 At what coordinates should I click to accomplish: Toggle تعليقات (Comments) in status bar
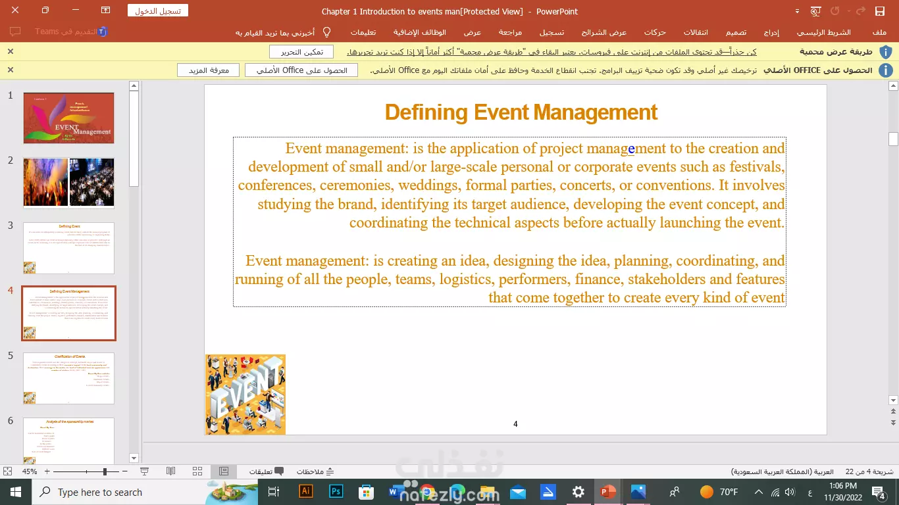tap(266, 471)
